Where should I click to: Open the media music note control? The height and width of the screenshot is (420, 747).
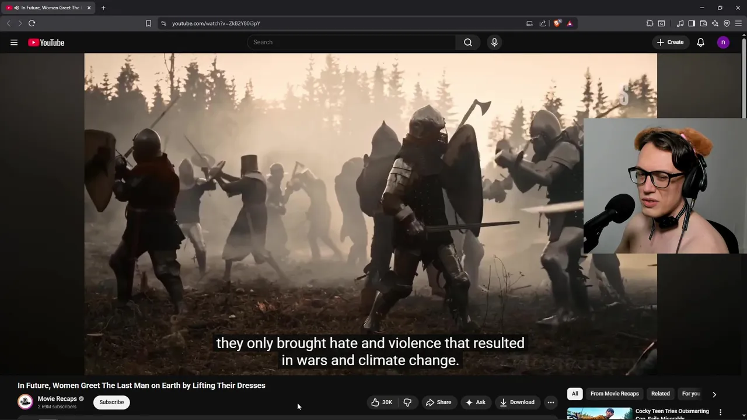(x=680, y=23)
